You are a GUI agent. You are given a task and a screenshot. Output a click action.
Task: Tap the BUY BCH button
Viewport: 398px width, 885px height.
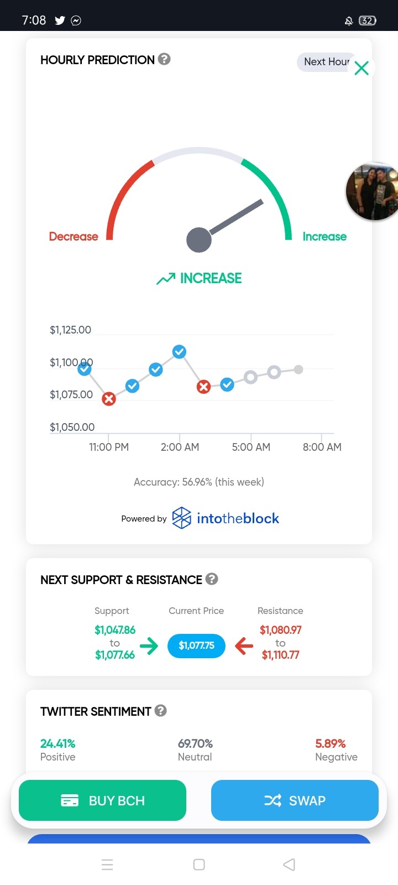coord(102,800)
